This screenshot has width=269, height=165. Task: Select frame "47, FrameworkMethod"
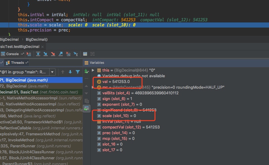pos(41,134)
